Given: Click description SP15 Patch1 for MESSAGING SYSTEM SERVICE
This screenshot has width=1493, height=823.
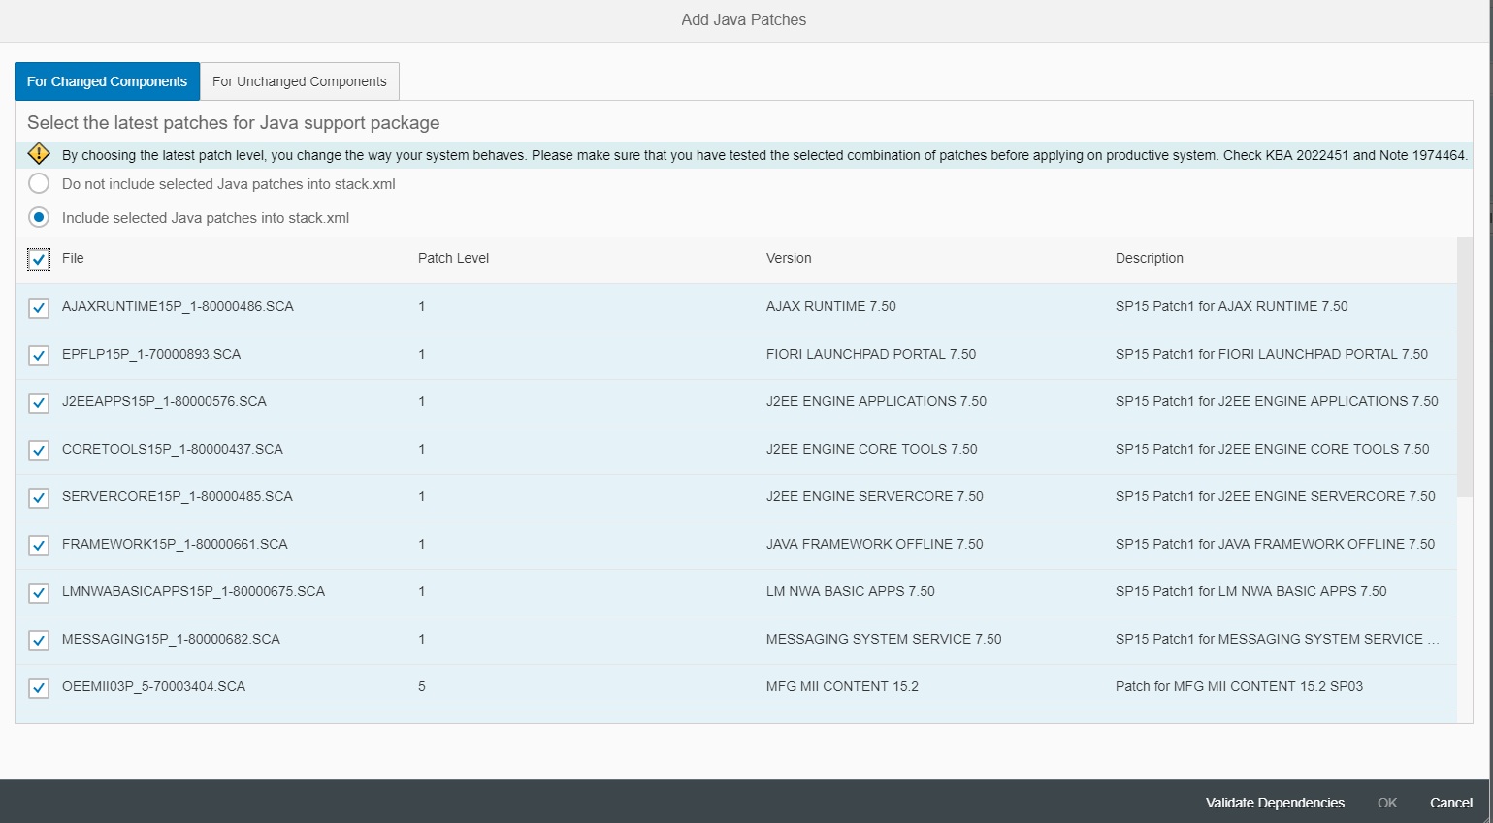Looking at the screenshot, I should (x=1278, y=639).
